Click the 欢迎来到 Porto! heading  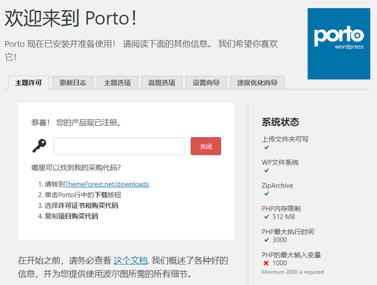71,18
